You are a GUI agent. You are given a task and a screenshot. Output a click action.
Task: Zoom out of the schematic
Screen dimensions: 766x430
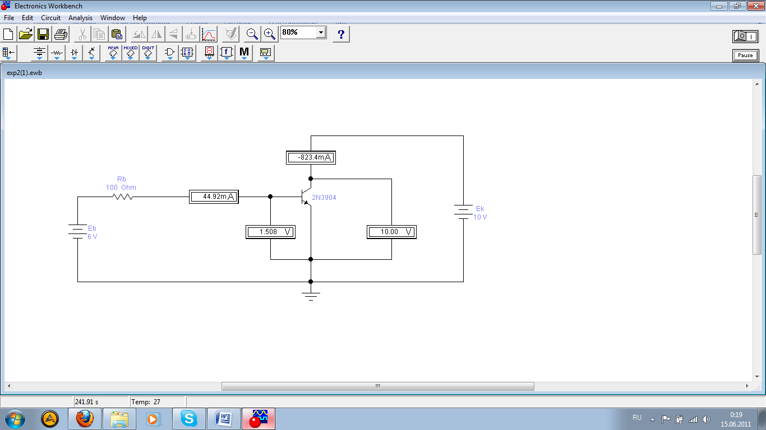click(252, 34)
